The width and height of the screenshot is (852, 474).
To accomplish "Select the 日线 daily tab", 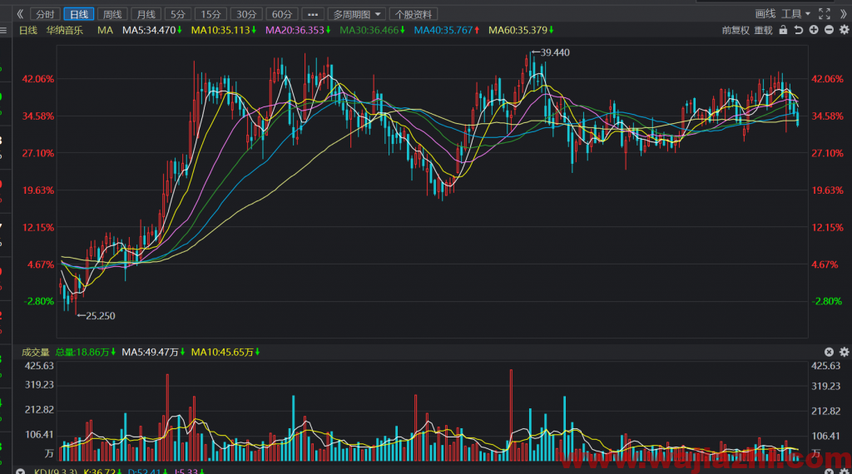I will click(79, 14).
